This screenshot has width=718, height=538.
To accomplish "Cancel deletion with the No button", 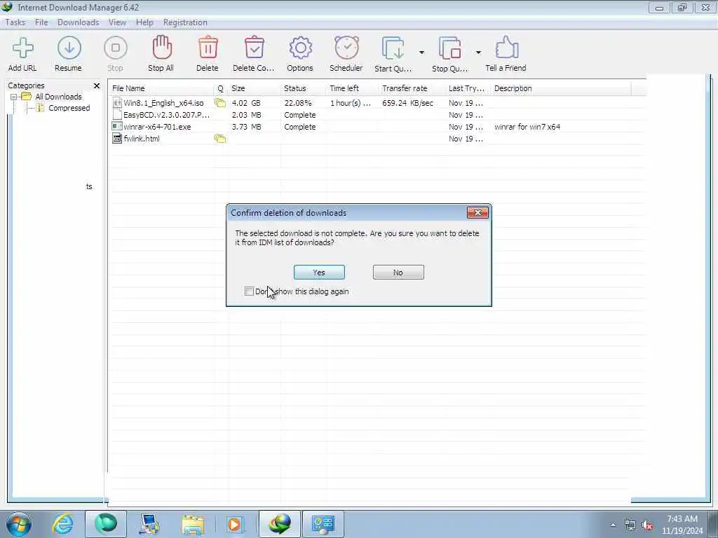I will click(x=398, y=273).
